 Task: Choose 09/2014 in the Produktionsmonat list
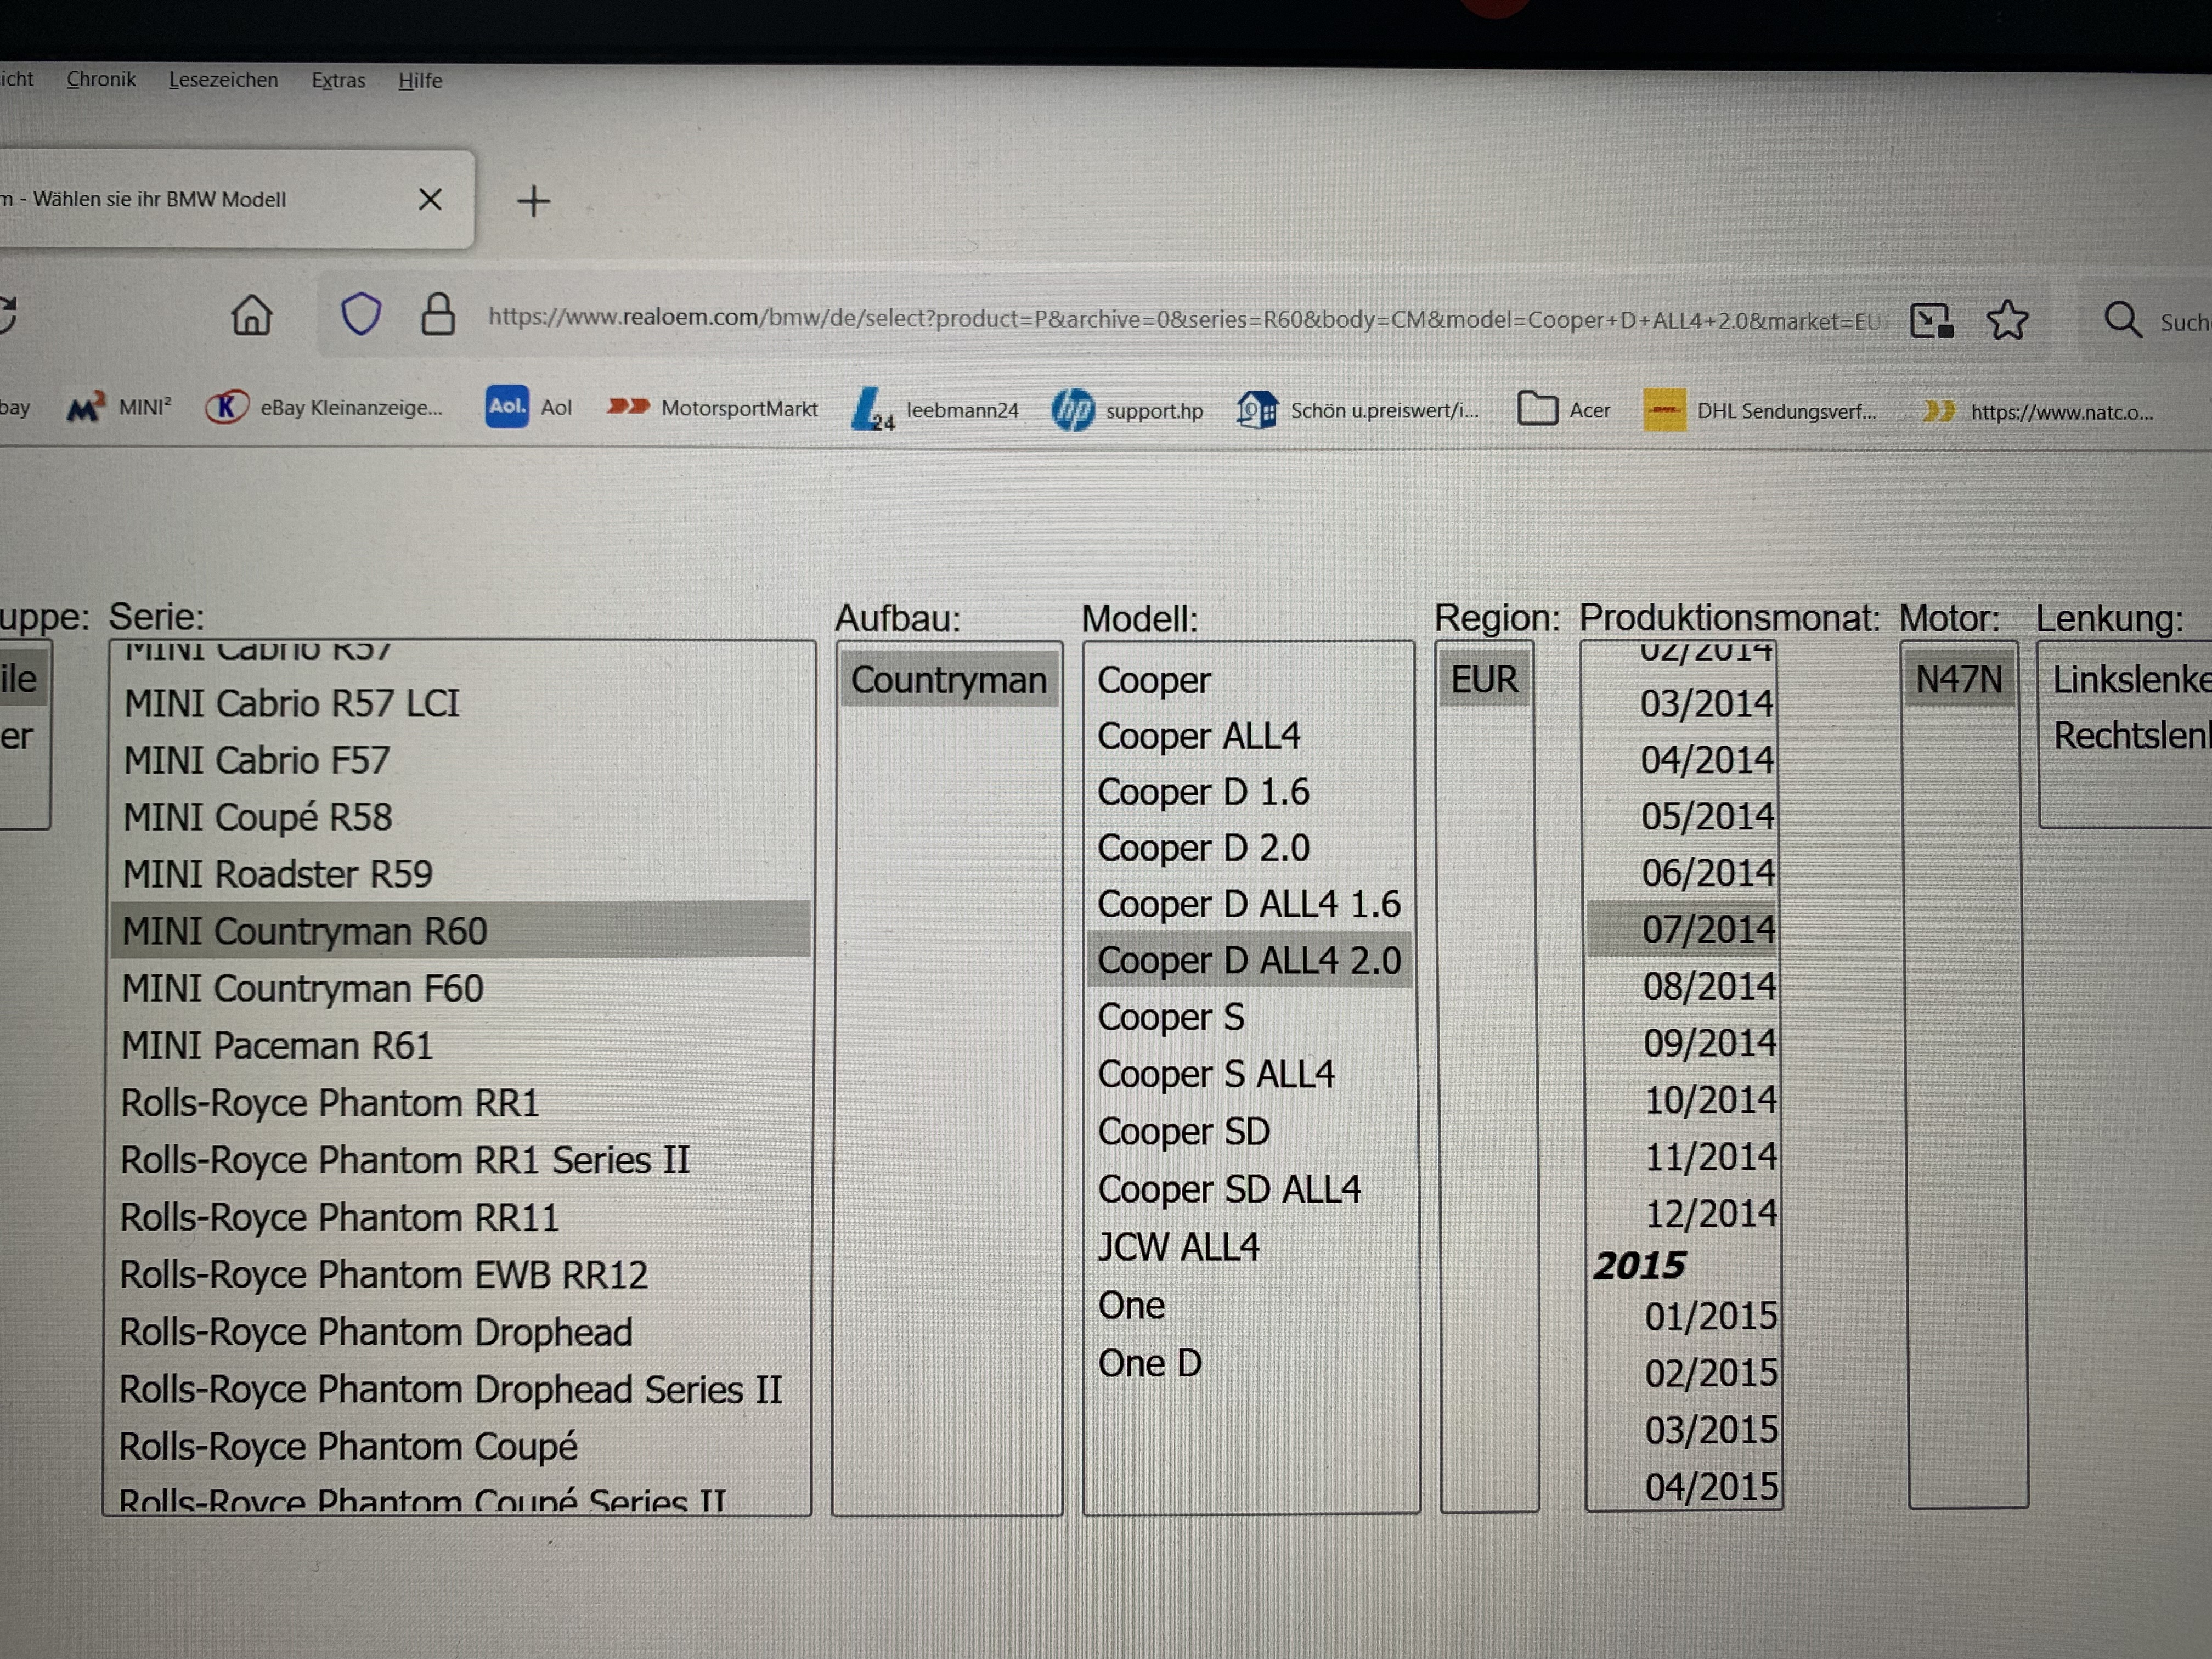coord(1709,1043)
